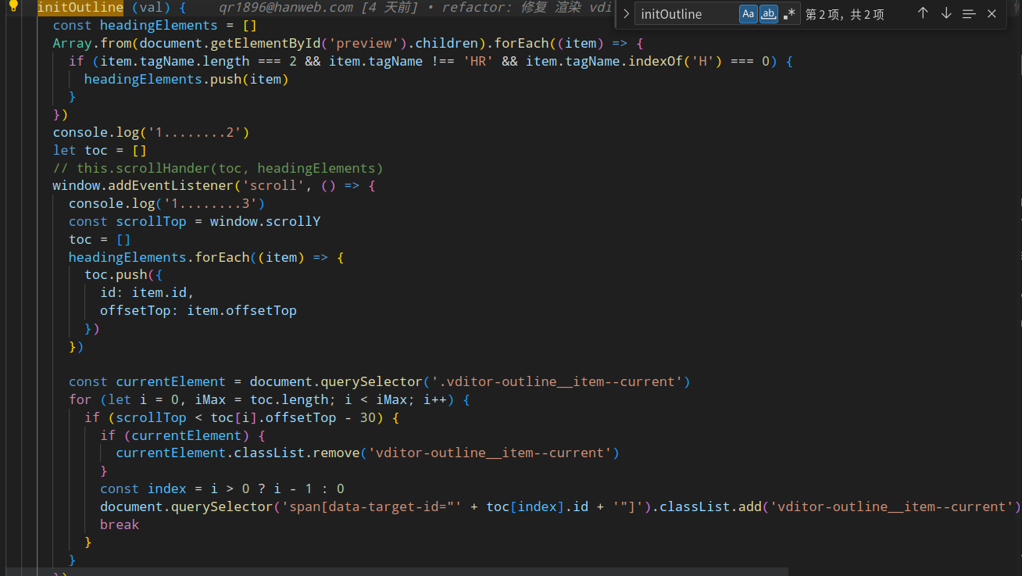1022x576 pixels.
Task: Toggle Match Case (Aa) in find
Action: click(x=749, y=14)
